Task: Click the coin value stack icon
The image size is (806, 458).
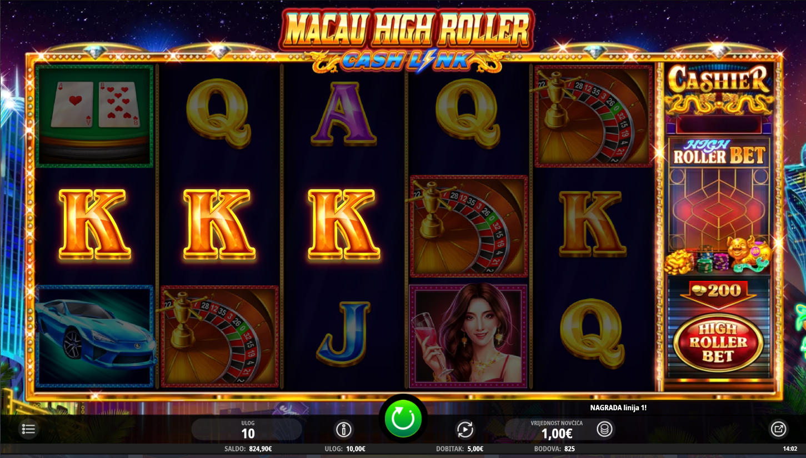Action: pyautogui.click(x=604, y=429)
